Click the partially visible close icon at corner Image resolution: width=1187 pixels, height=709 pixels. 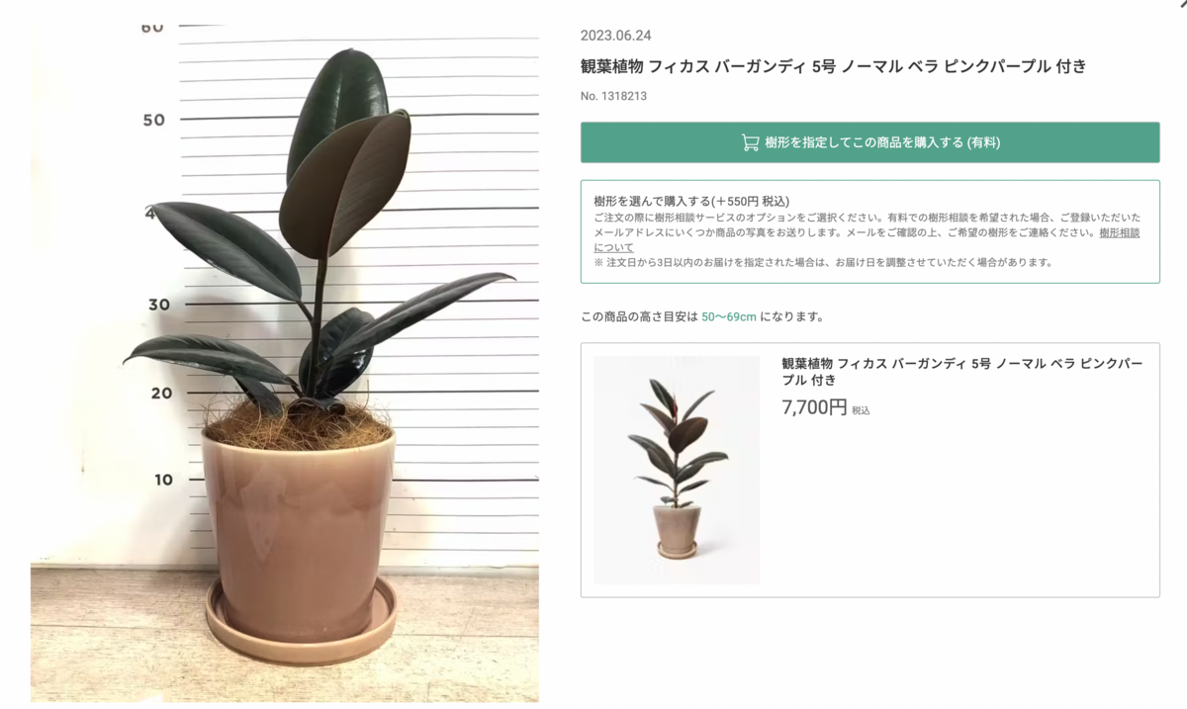[1182, 4]
